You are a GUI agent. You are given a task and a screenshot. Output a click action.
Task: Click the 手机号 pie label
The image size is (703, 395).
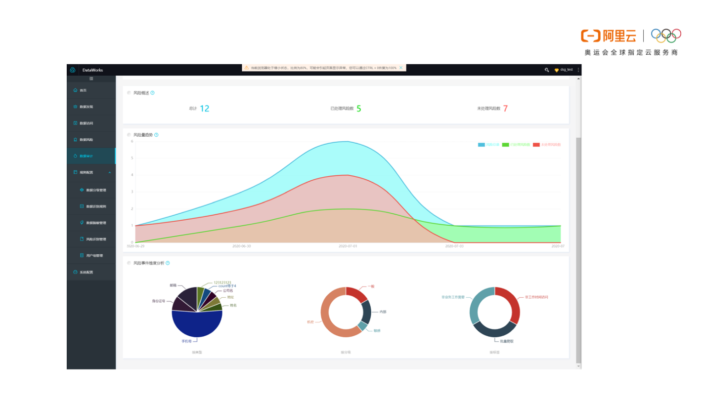(186, 341)
